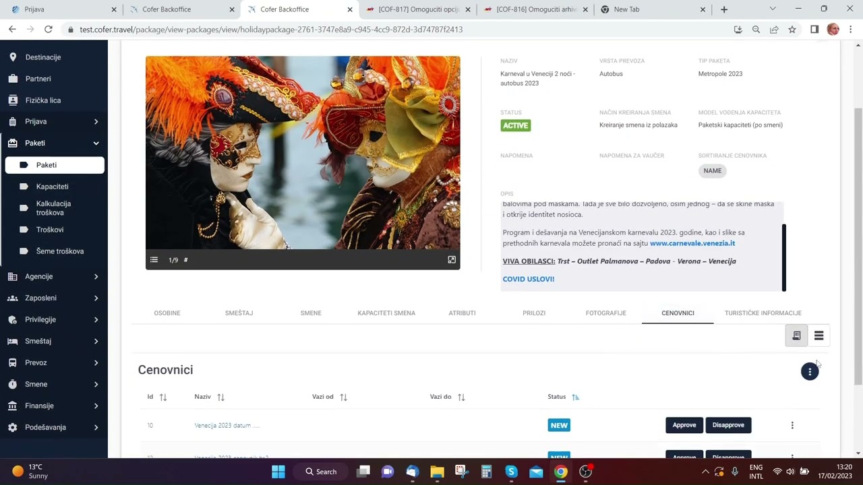Image resolution: width=863 pixels, height=485 pixels.
Task: Switch to the Fotografije tab
Action: coord(606,313)
